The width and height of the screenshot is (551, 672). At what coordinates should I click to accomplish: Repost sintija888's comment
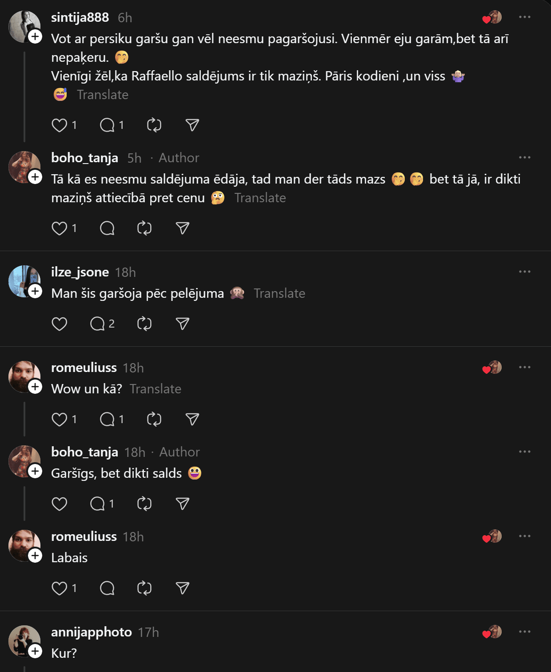click(154, 125)
